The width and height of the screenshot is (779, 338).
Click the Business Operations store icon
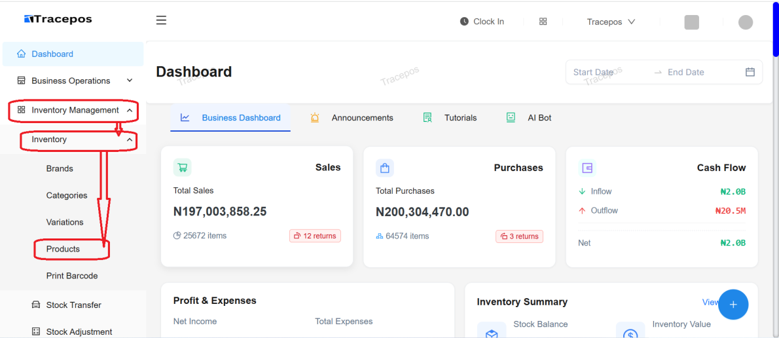point(21,81)
